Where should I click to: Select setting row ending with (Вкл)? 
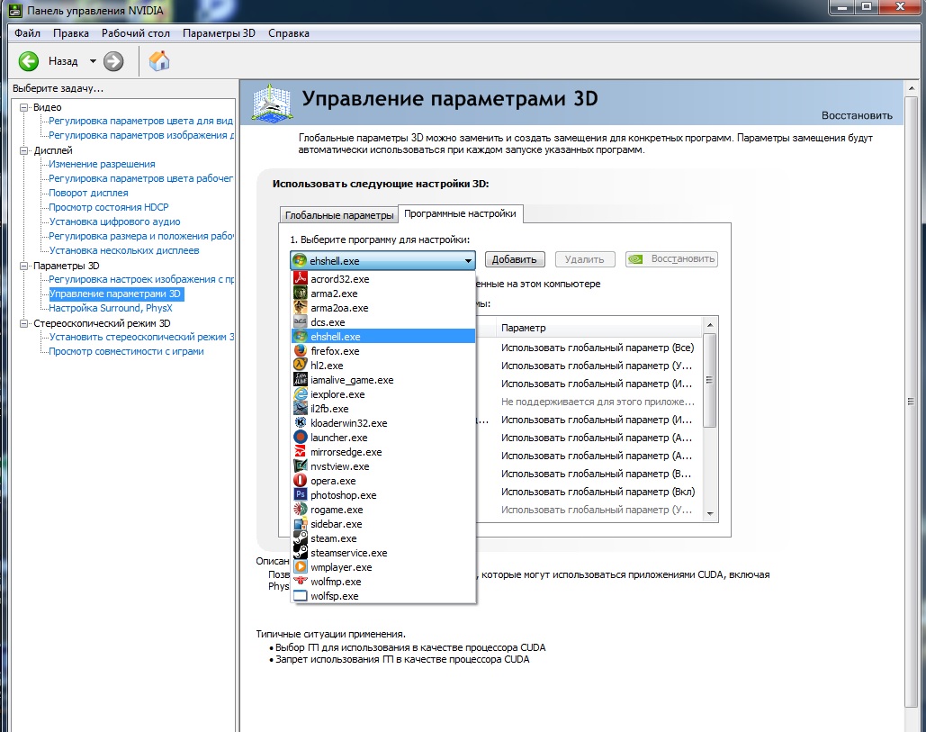tap(598, 492)
